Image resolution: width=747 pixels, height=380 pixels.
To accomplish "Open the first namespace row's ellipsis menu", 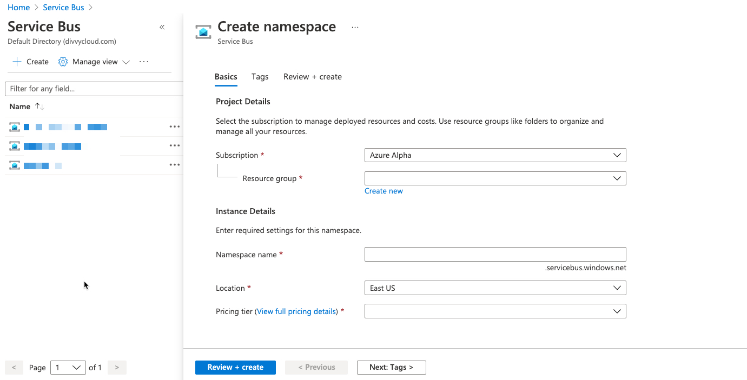I will (x=174, y=127).
